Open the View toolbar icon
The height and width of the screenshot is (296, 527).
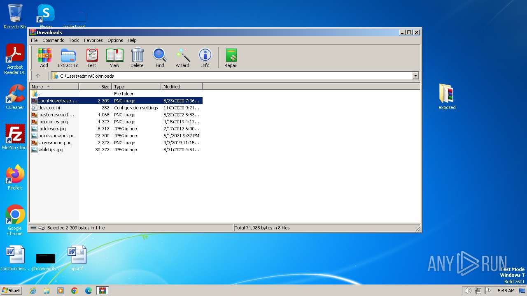pyautogui.click(x=114, y=58)
